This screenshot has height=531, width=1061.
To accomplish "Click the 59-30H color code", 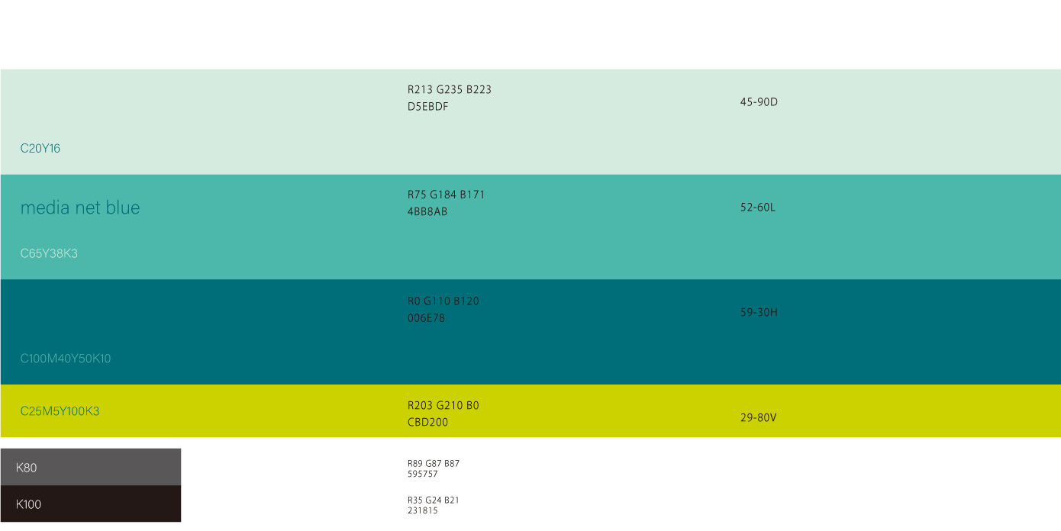I will tap(759, 312).
